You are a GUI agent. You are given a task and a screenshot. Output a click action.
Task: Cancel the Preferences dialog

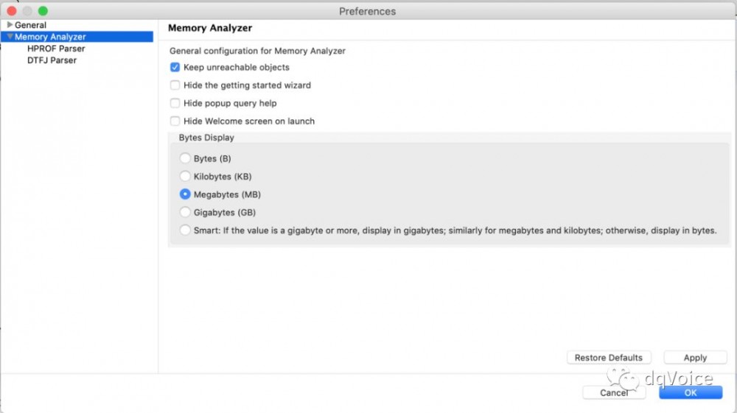(614, 392)
